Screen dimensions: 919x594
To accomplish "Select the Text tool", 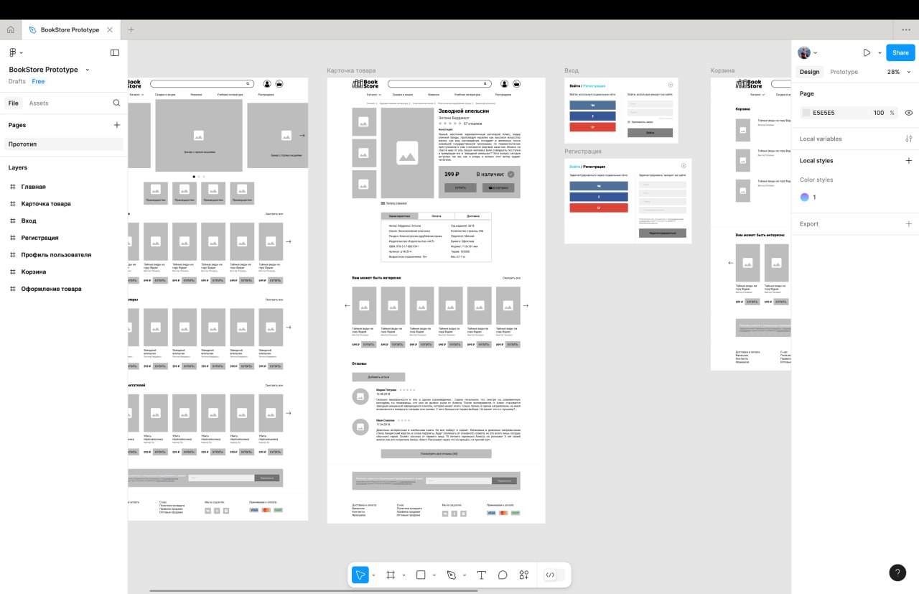I will click(x=482, y=575).
